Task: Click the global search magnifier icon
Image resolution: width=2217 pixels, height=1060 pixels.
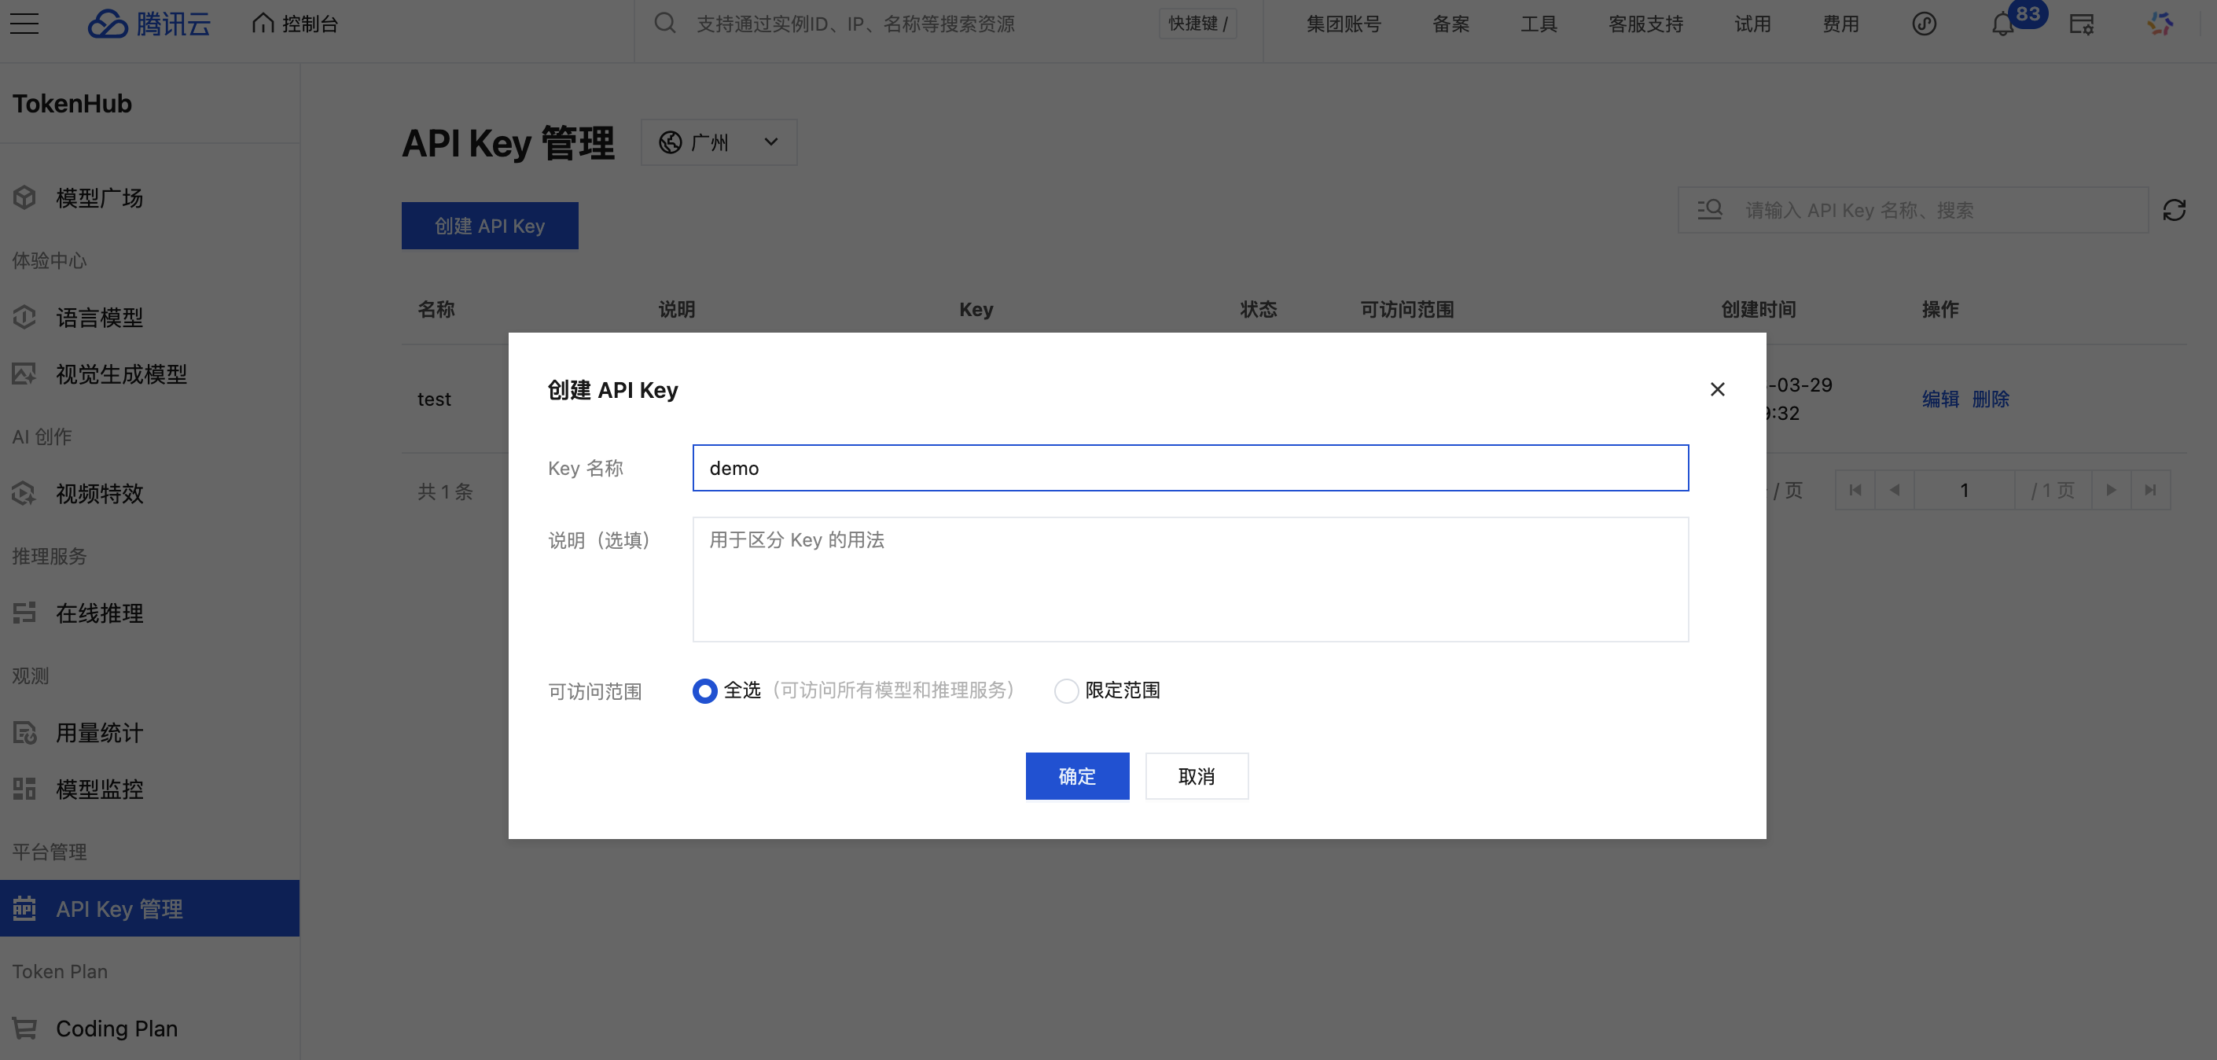Action: [664, 24]
